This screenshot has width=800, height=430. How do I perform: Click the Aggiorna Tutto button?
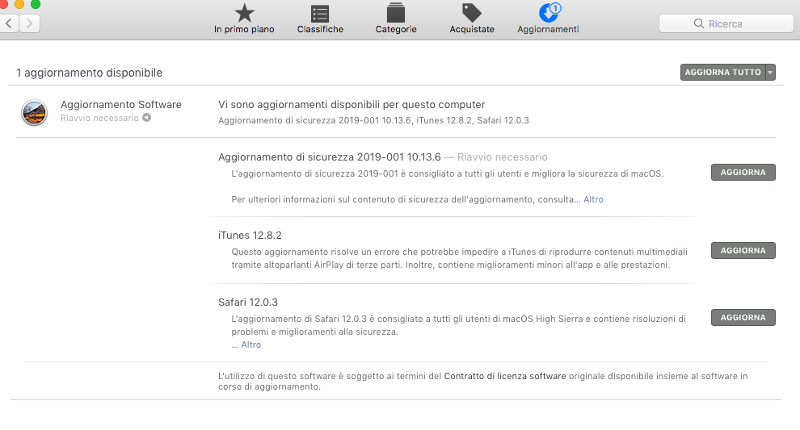click(x=723, y=73)
